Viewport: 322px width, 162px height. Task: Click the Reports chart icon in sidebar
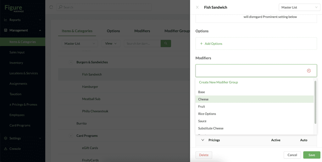(x=6, y=20)
